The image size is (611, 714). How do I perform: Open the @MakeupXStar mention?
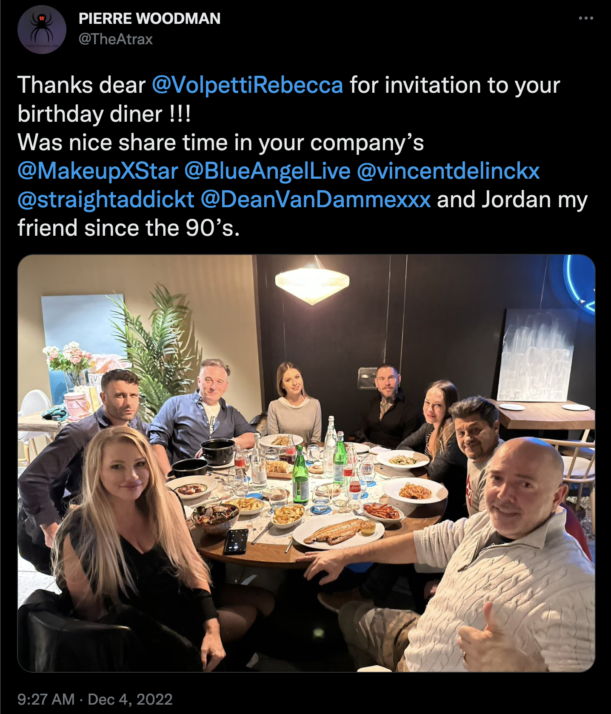[98, 171]
